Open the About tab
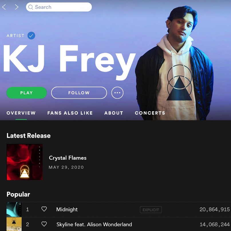Image resolution: width=231 pixels, height=231 pixels. [114, 113]
